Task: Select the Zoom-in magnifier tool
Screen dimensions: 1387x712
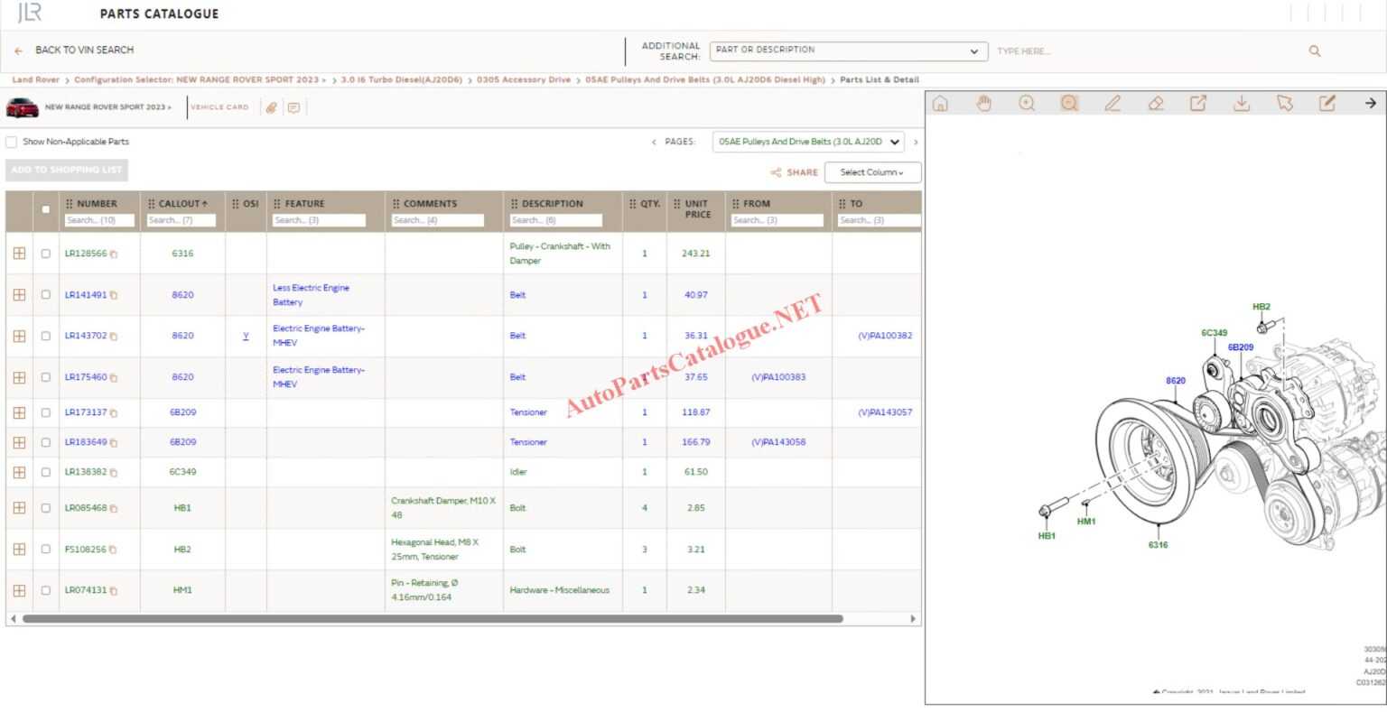Action: tap(1027, 104)
